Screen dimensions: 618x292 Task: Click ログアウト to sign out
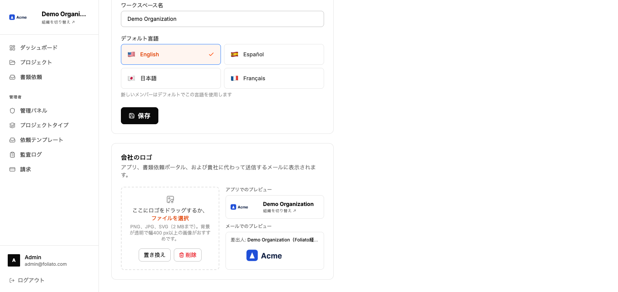coord(27,280)
